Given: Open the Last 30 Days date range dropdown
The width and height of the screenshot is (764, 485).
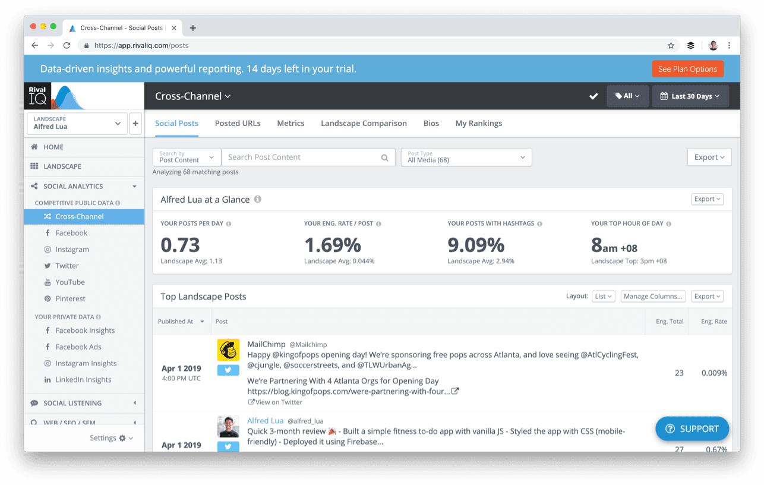Looking at the screenshot, I should [x=690, y=96].
